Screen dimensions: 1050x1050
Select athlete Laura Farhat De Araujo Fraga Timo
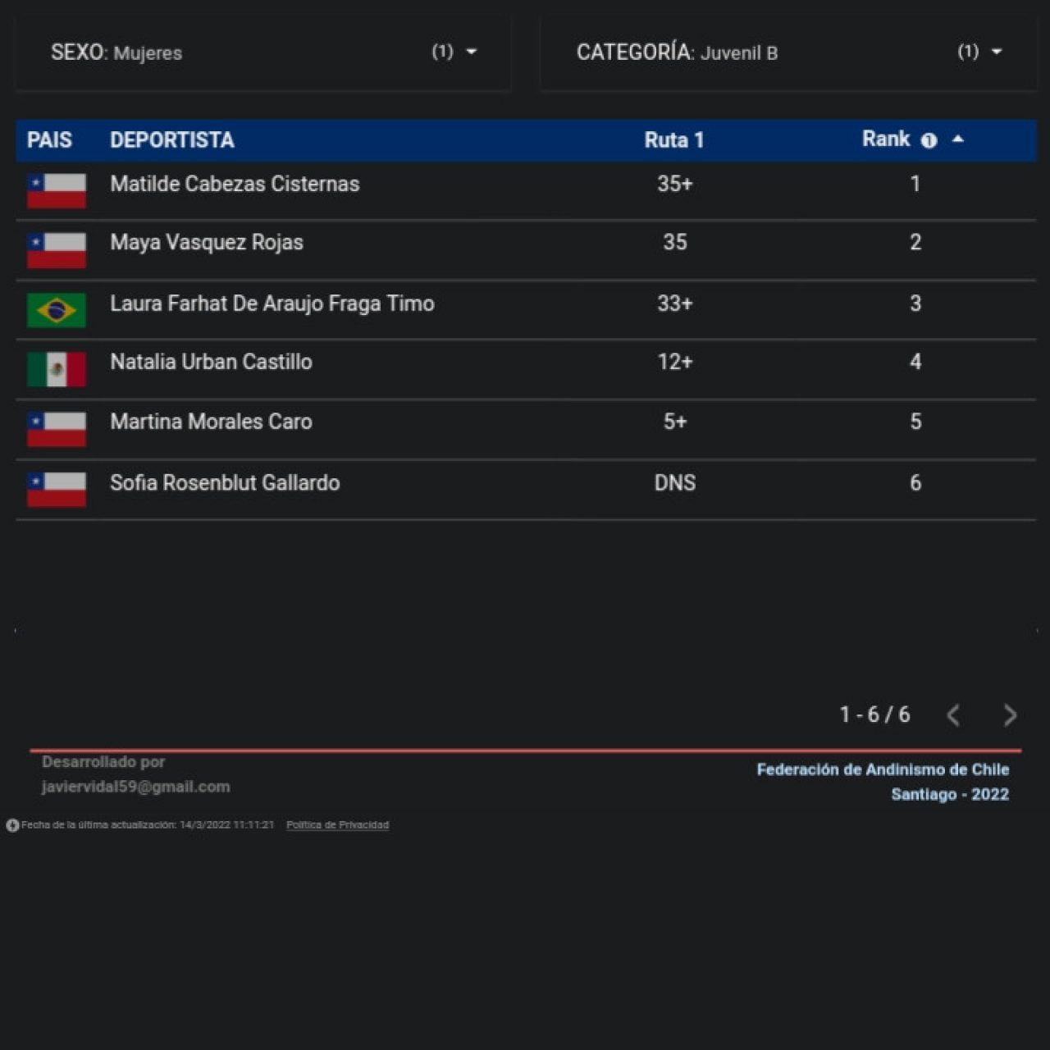pyautogui.click(x=272, y=304)
